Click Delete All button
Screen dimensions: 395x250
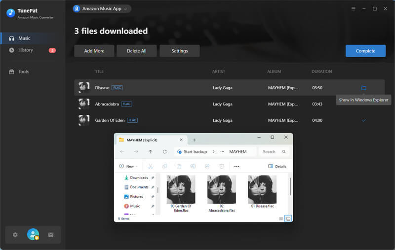click(x=137, y=51)
